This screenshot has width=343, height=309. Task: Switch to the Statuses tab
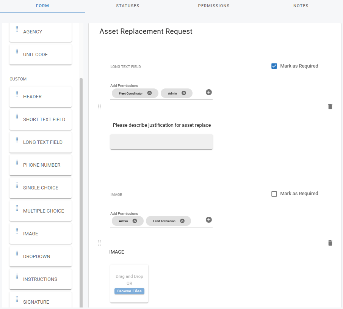[x=128, y=6]
